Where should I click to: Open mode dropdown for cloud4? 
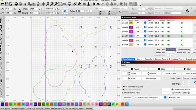coord(145,23)
